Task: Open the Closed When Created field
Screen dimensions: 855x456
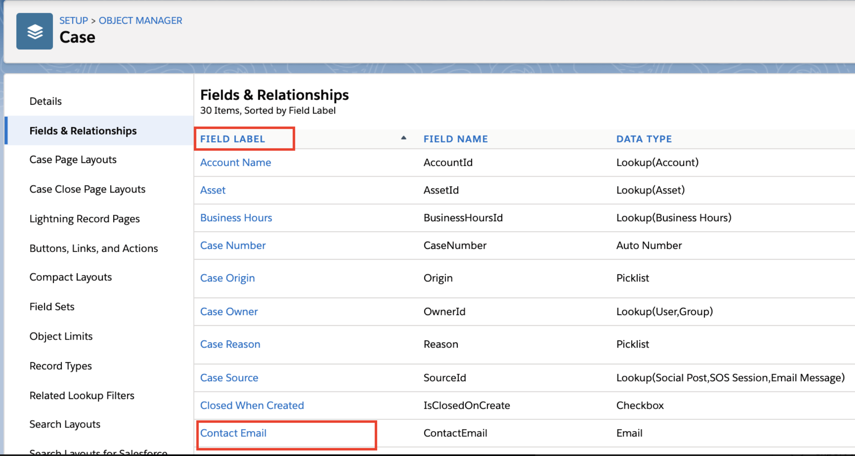Action: [x=252, y=405]
